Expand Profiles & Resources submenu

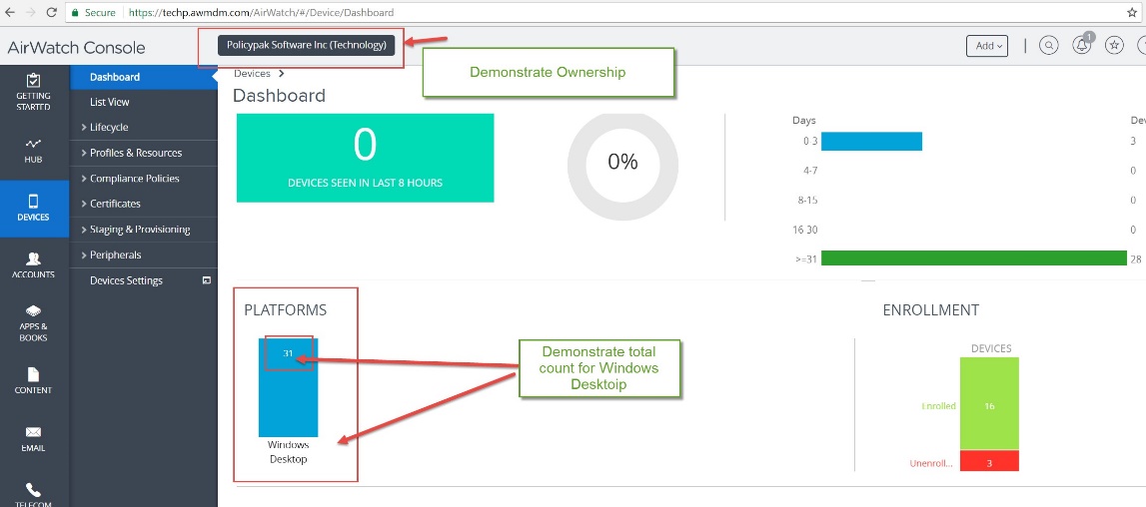tap(136, 153)
